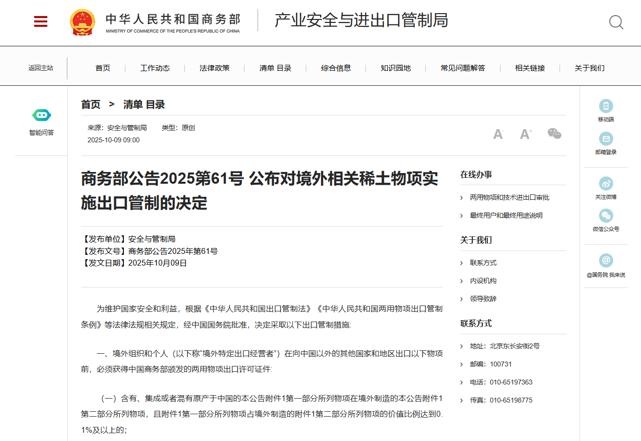Increase font size with larger A icon
This screenshot has width=641, height=441.
tap(525, 134)
